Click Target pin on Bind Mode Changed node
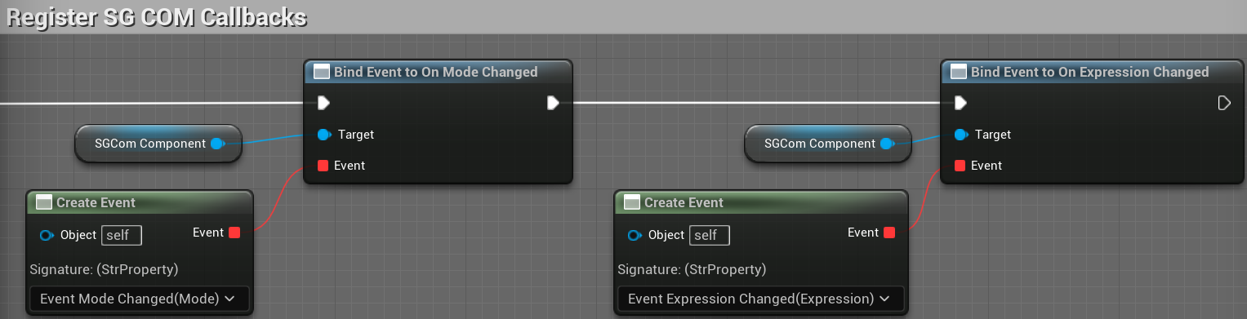The height and width of the screenshot is (319, 1247). click(323, 135)
